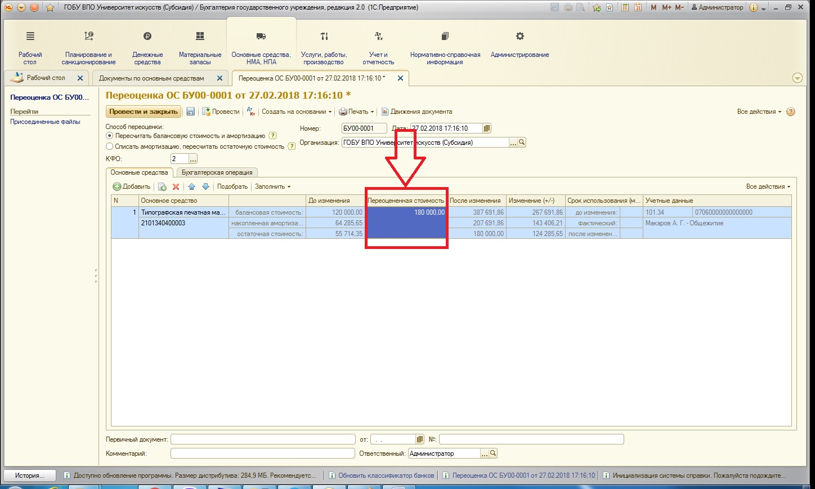Image resolution: width=815 pixels, height=489 pixels.
Task: Copy row with the add-copy icon
Action: point(162,186)
